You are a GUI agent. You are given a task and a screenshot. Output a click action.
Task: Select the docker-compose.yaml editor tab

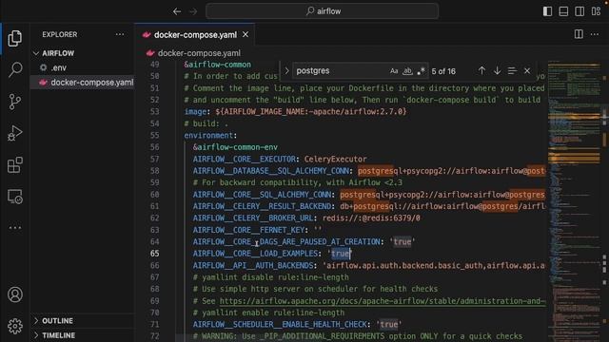pos(194,35)
